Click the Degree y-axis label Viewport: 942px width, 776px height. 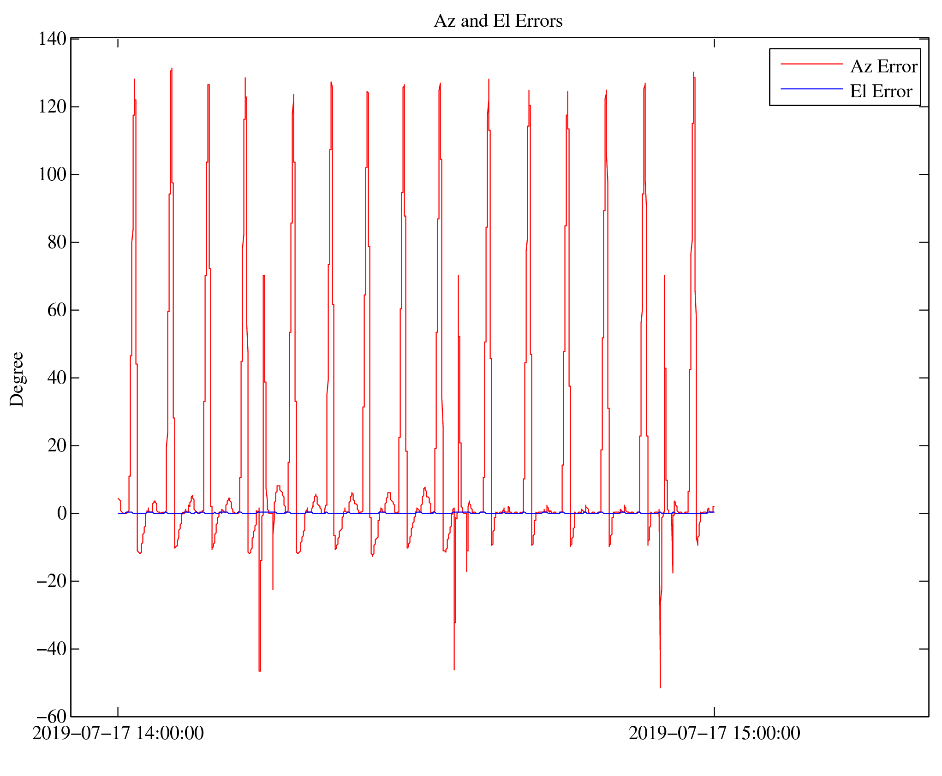pos(17,379)
